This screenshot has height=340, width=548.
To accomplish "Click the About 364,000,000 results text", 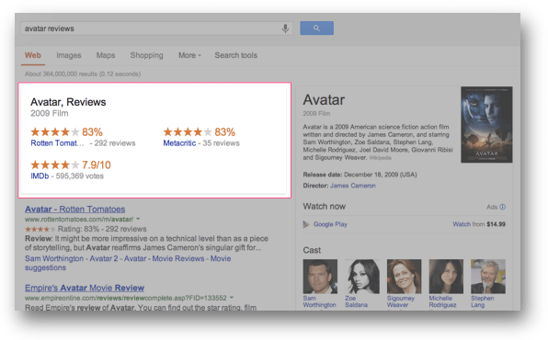I will pos(83,74).
